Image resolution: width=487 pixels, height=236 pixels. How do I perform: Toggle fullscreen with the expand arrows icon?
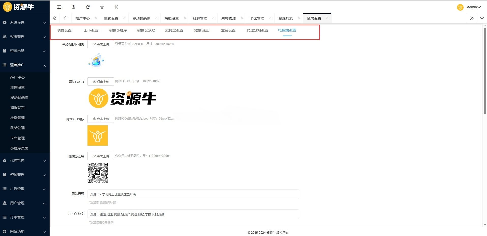116,7
